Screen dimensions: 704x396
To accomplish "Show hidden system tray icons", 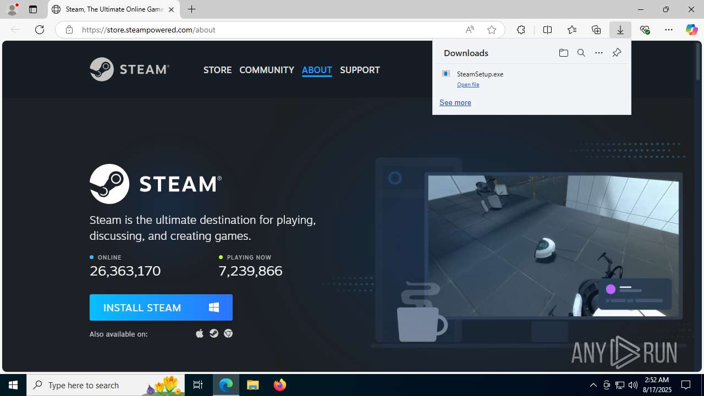I will click(x=593, y=385).
